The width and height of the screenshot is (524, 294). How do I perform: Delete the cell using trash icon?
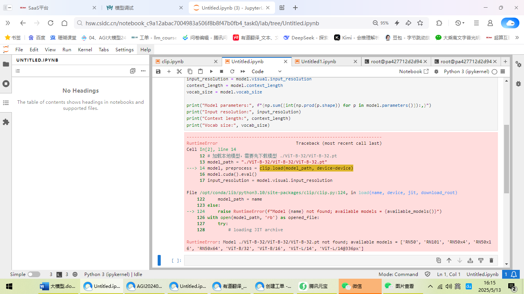point(491,260)
